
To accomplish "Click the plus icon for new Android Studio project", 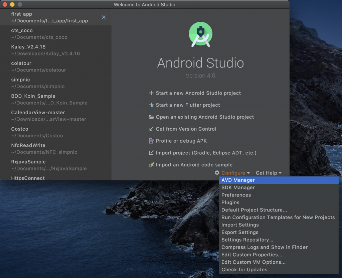I will 151,93.
